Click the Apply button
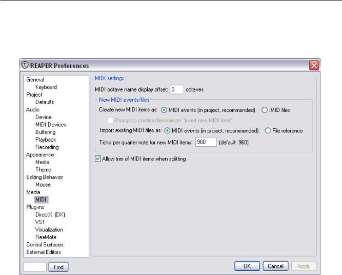Image resolution: width=342 pixels, height=275 pixels. [x=304, y=266]
